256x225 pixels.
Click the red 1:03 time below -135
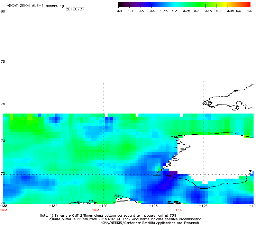(3, 210)
